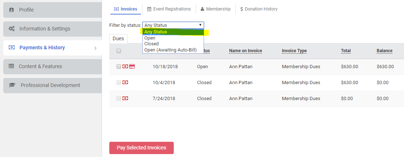Click the Information & Settings gears icon
The width and height of the screenshot is (404, 157).
point(12,29)
